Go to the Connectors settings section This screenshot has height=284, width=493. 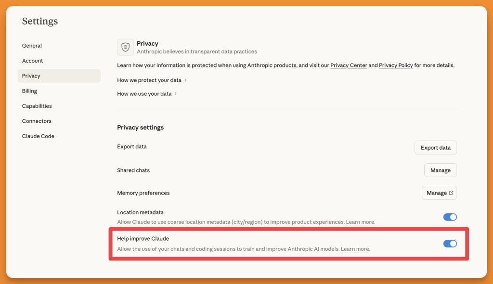pyautogui.click(x=37, y=121)
